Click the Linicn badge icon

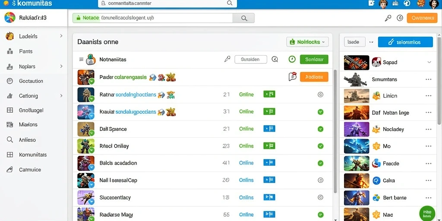pos(376,96)
